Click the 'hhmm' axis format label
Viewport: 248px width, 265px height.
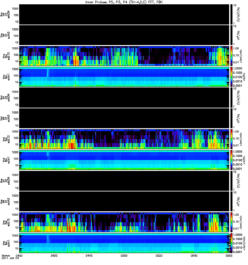[x=6, y=255]
